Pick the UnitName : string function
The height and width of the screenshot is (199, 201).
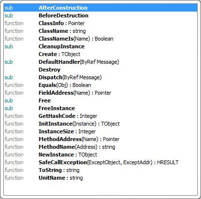coord(100,178)
